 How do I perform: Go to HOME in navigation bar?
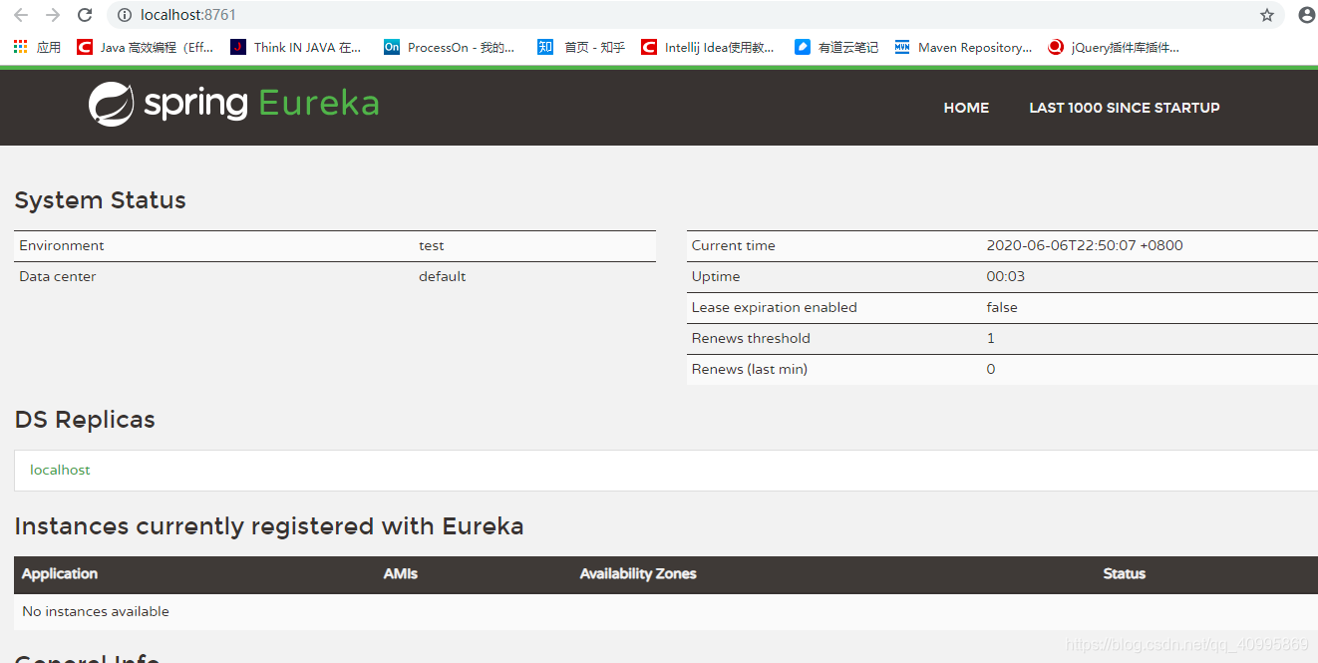click(x=966, y=108)
